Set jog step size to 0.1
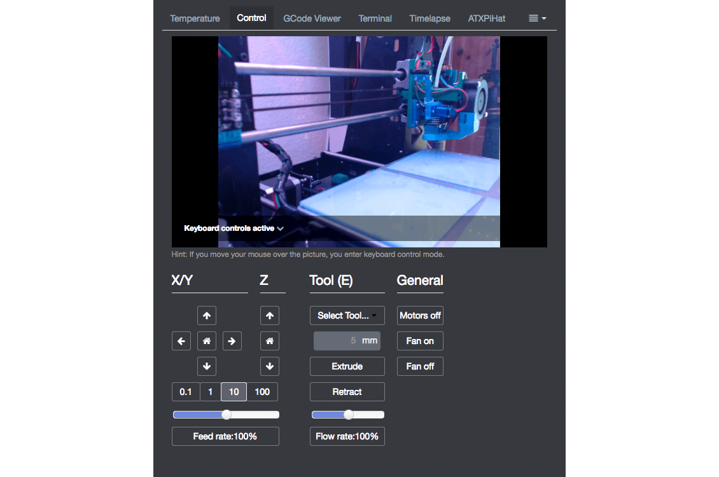The image size is (719, 477). tap(185, 392)
